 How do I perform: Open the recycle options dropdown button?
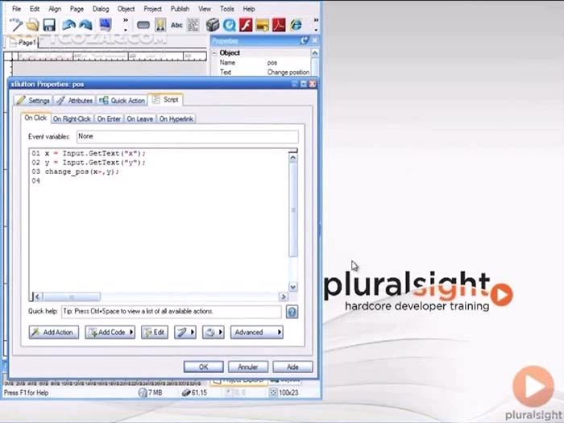(x=213, y=332)
